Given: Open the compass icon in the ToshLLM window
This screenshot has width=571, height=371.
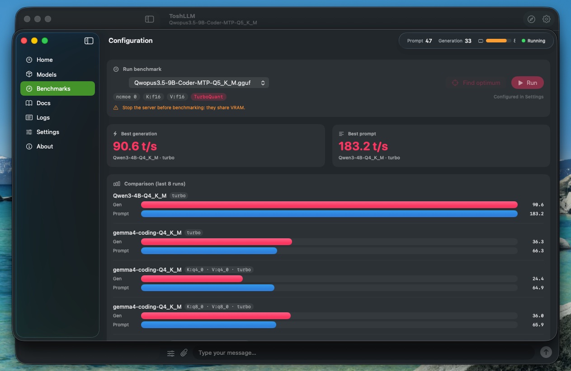Looking at the screenshot, I should coord(531,19).
